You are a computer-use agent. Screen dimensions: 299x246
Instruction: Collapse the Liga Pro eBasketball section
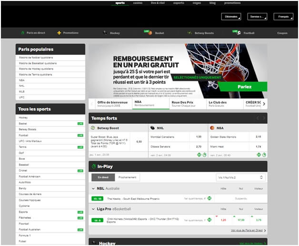[93, 209]
